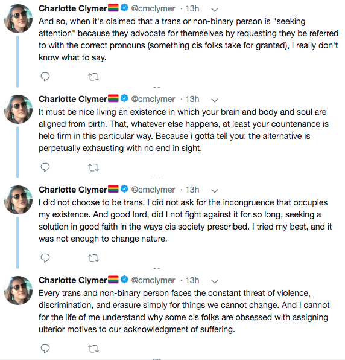
Task: Retweet "I did not choose" tweet
Action: pos(93,259)
